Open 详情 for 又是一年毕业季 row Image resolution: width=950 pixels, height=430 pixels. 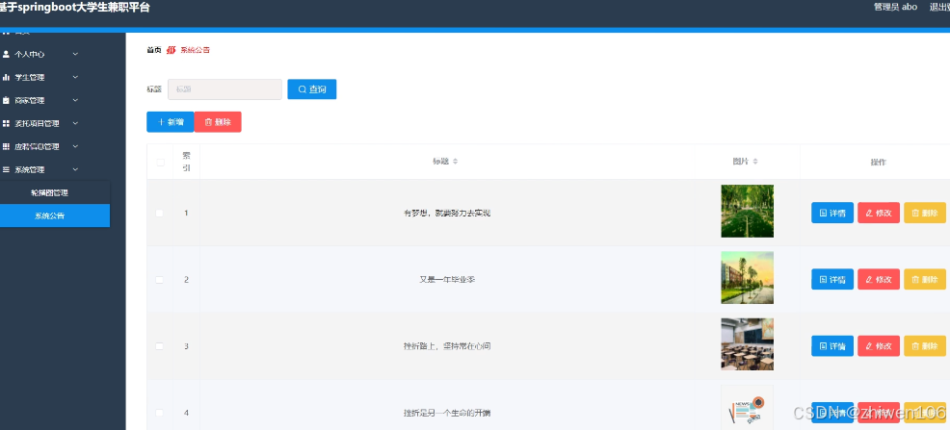tap(832, 279)
